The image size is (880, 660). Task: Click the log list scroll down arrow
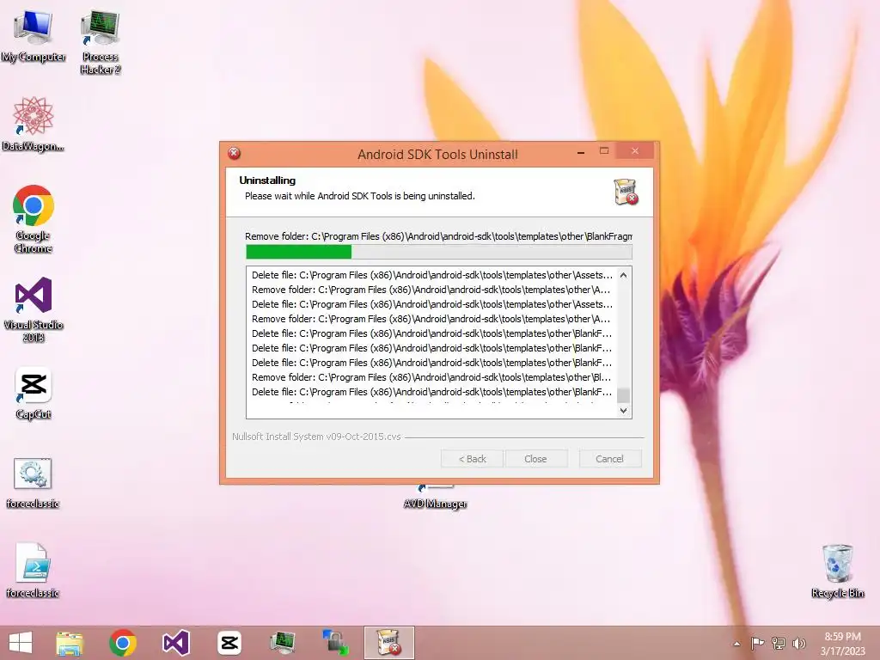pyautogui.click(x=623, y=411)
